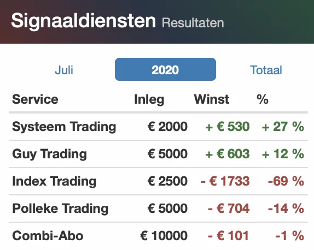This screenshot has width=314, height=250.
Task: Open the Guy Trading service
Action: pos(49,154)
